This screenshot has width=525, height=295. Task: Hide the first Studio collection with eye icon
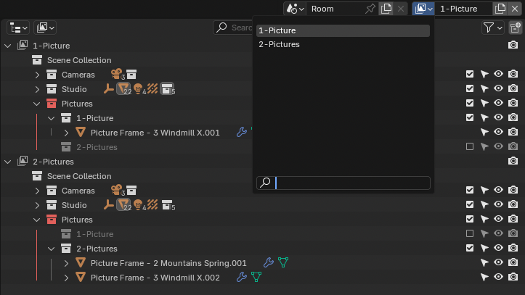(498, 89)
